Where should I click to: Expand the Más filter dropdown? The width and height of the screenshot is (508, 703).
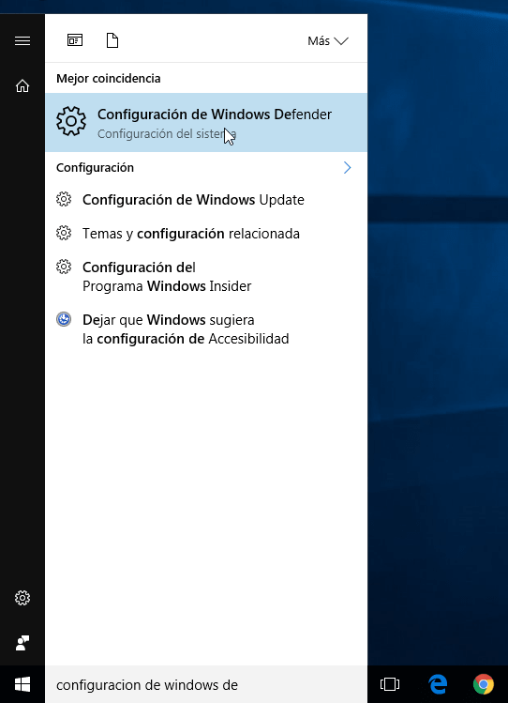328,40
